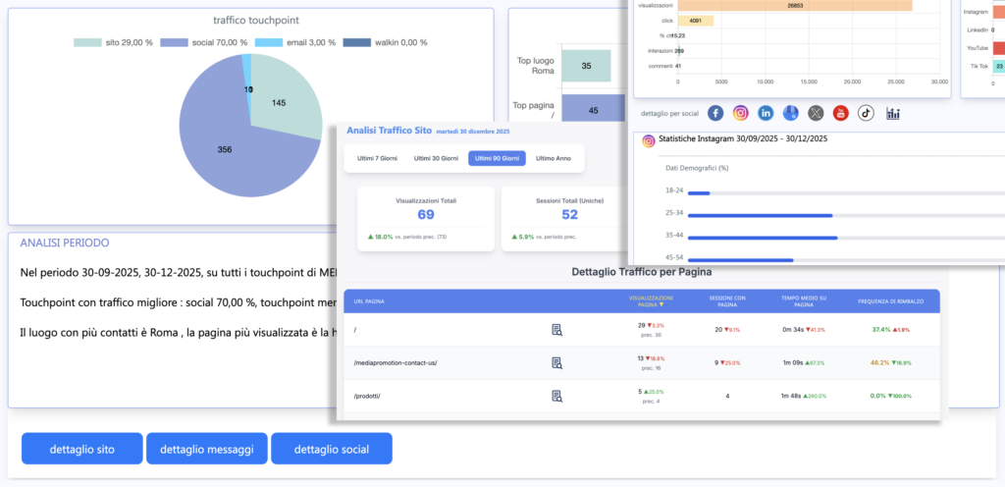Image resolution: width=1005 pixels, height=487 pixels.
Task: Click Sessioni con Pagina column header
Action: [x=727, y=301]
